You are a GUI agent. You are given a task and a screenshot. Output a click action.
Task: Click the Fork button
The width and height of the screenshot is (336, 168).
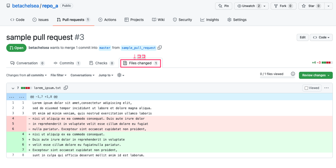pyautogui.click(x=283, y=6)
